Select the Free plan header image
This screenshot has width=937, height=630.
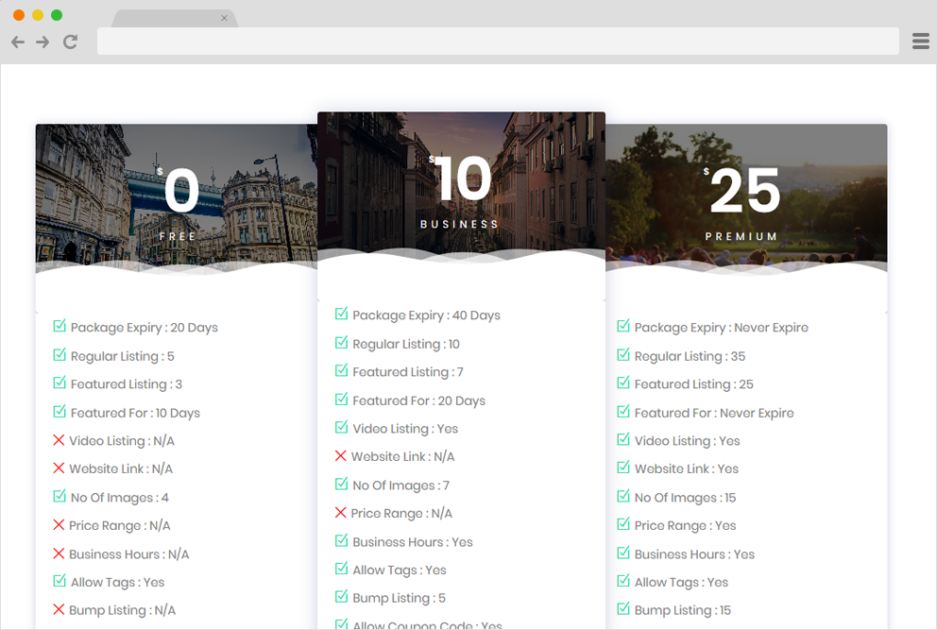coord(177,197)
